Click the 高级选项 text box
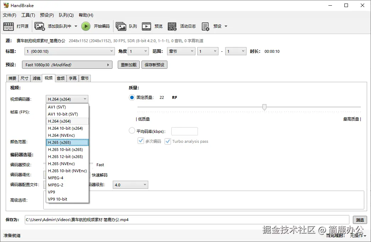The height and width of the screenshot is (242, 371). [x=204, y=200]
